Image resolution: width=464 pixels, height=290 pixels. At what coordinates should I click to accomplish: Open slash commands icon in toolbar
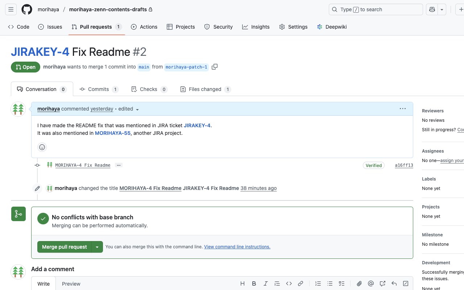[x=406, y=283]
